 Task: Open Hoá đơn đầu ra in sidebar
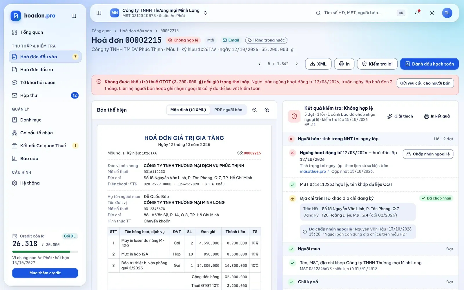45,70
